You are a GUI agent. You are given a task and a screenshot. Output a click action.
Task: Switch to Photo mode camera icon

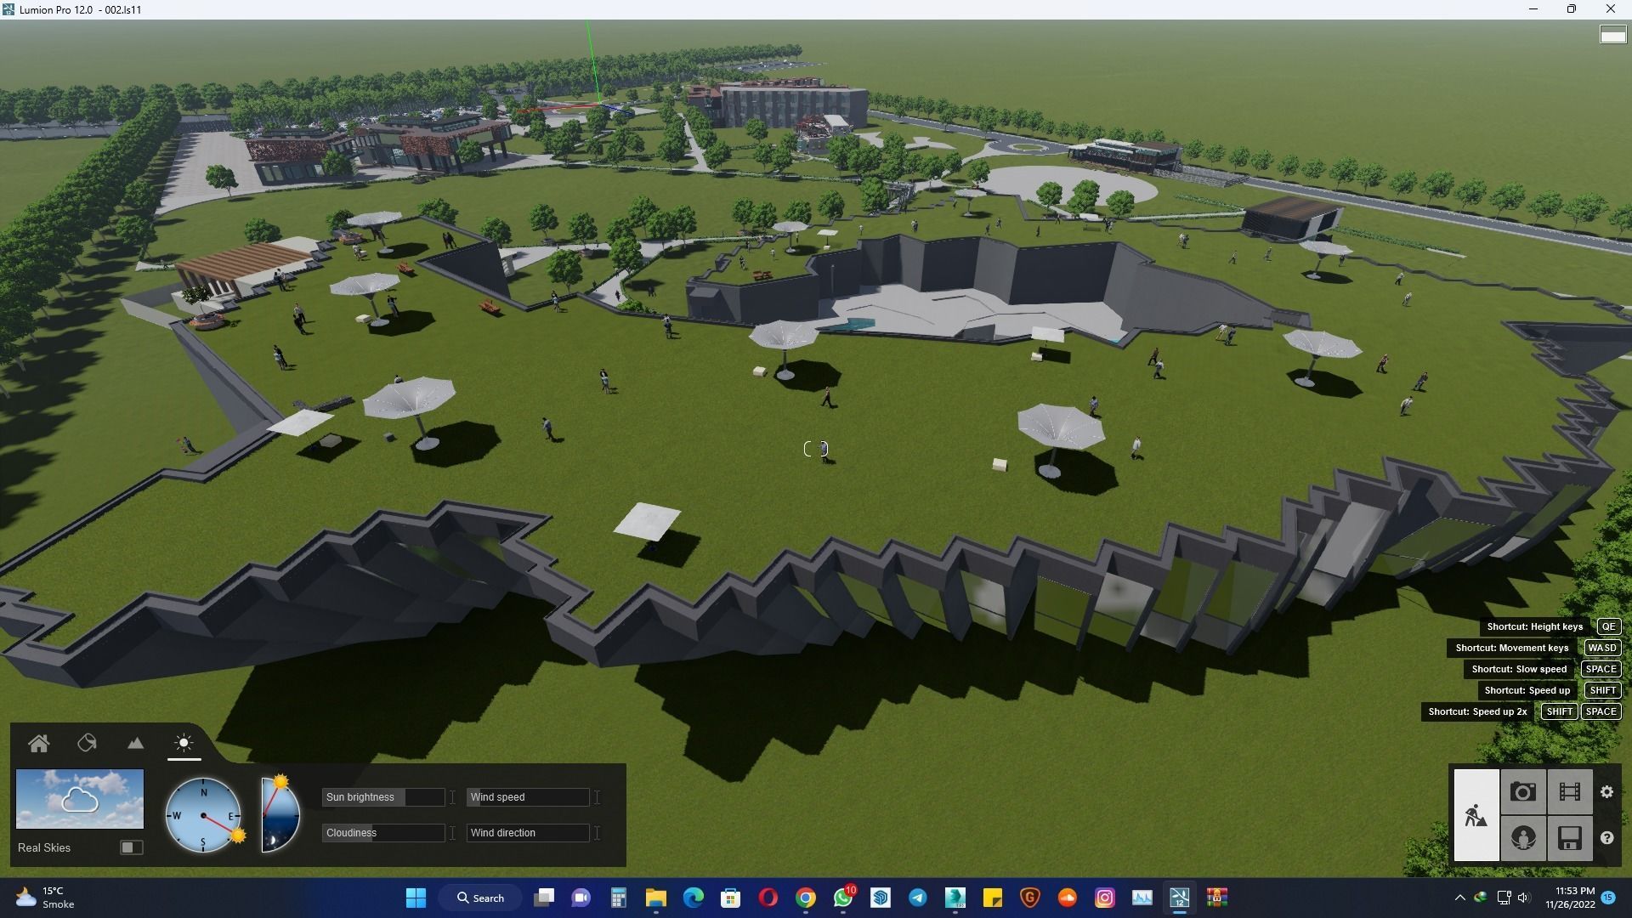1523,792
